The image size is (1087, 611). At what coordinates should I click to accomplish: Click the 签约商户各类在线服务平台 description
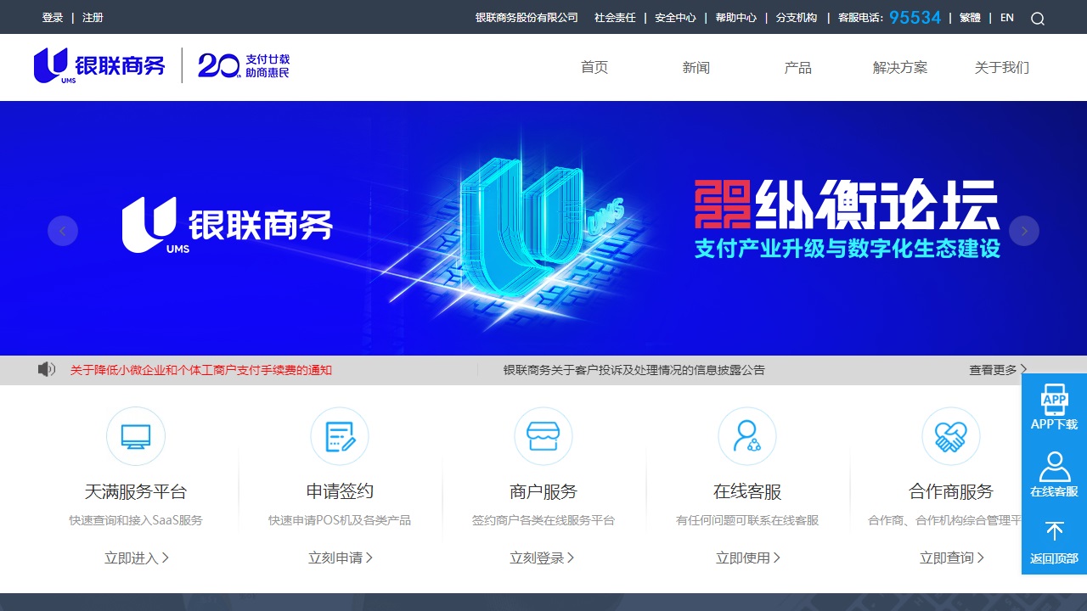[543, 520]
